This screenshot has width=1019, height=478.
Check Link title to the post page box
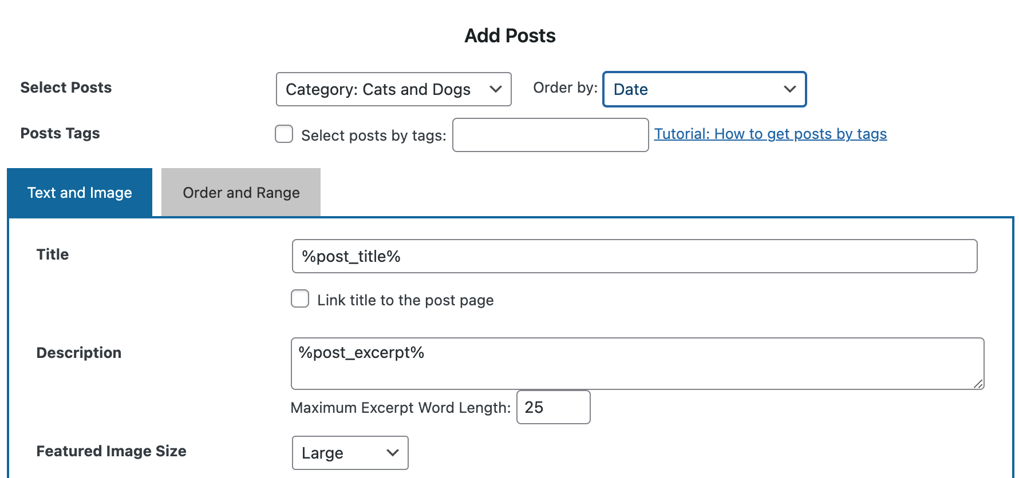tap(300, 298)
